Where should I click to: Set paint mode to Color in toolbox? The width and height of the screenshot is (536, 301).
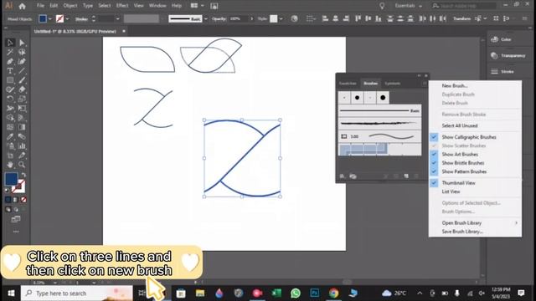(x=8, y=200)
